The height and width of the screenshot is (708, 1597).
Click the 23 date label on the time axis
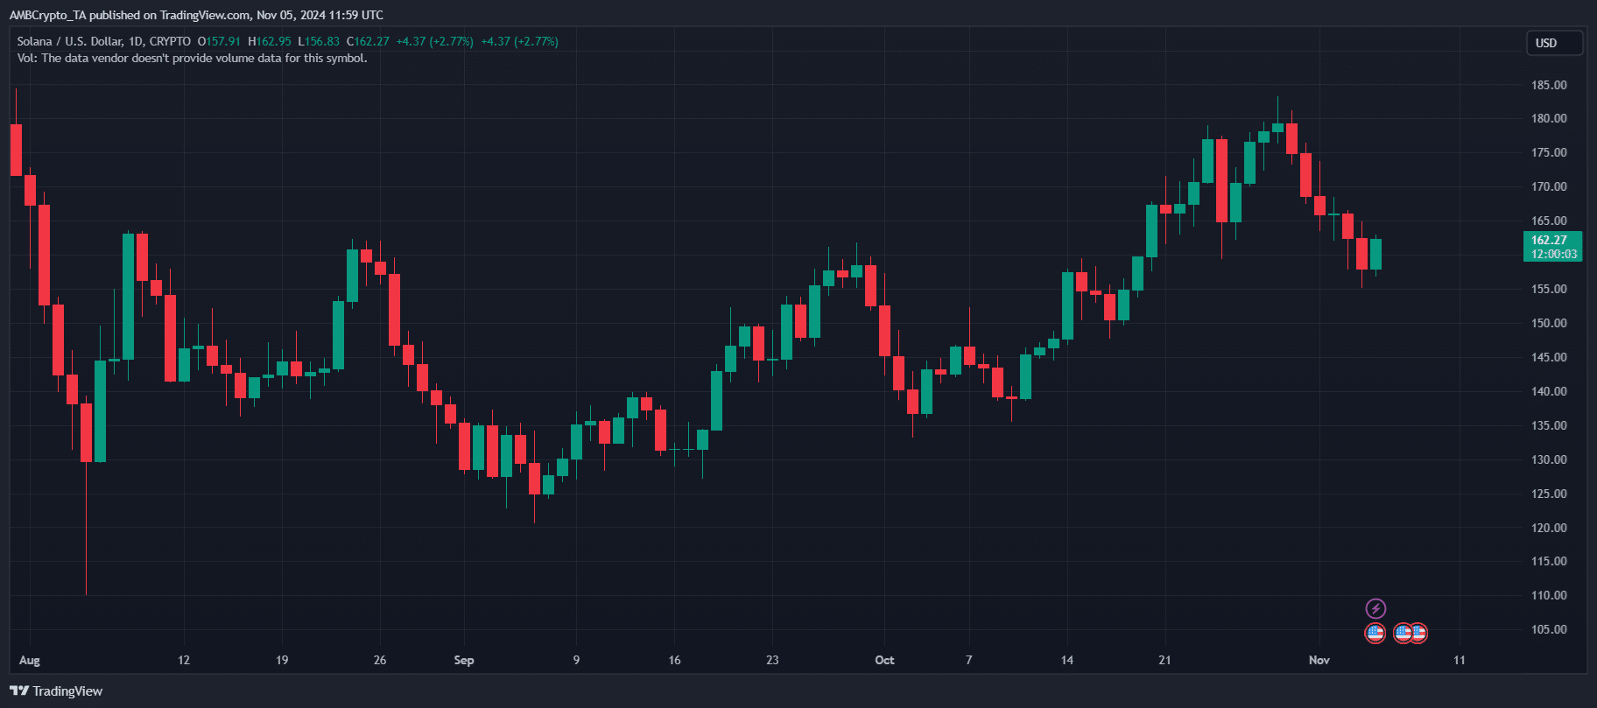(x=772, y=660)
